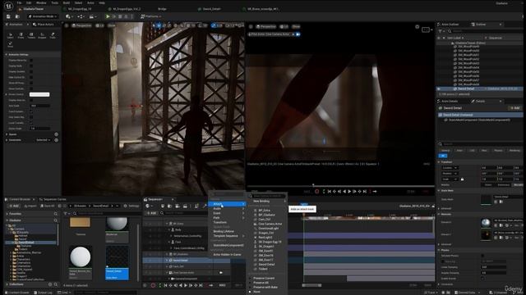
Task: Select the Poses tool in Animation panel
Action: [x=21, y=35]
